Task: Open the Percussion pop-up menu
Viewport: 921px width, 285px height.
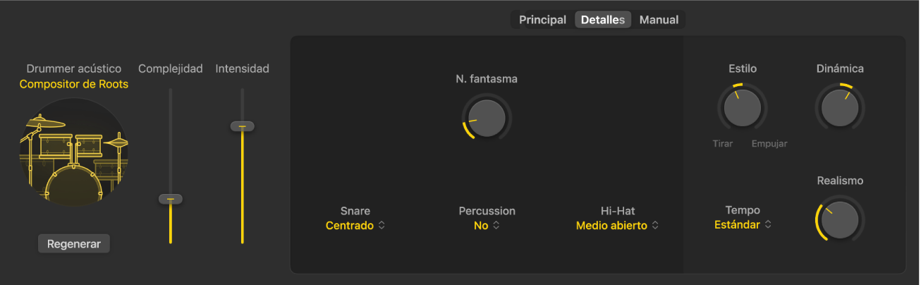Action: point(487,226)
